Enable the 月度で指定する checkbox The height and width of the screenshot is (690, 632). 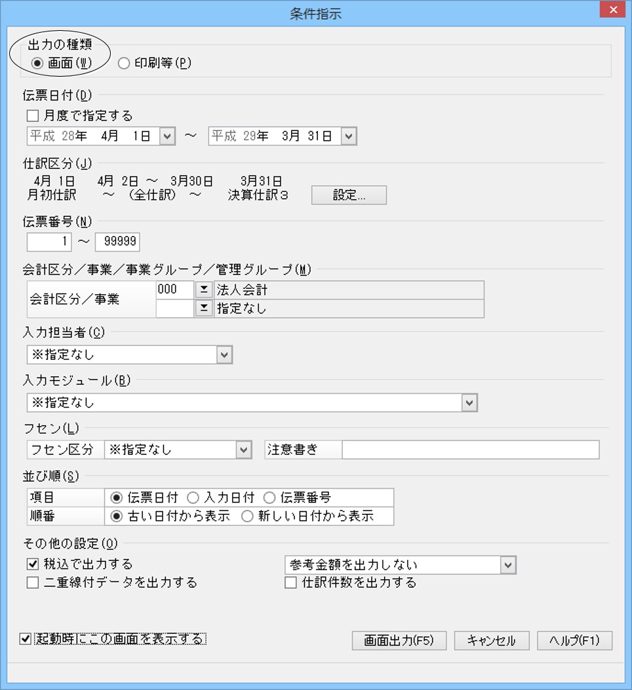tap(33, 116)
